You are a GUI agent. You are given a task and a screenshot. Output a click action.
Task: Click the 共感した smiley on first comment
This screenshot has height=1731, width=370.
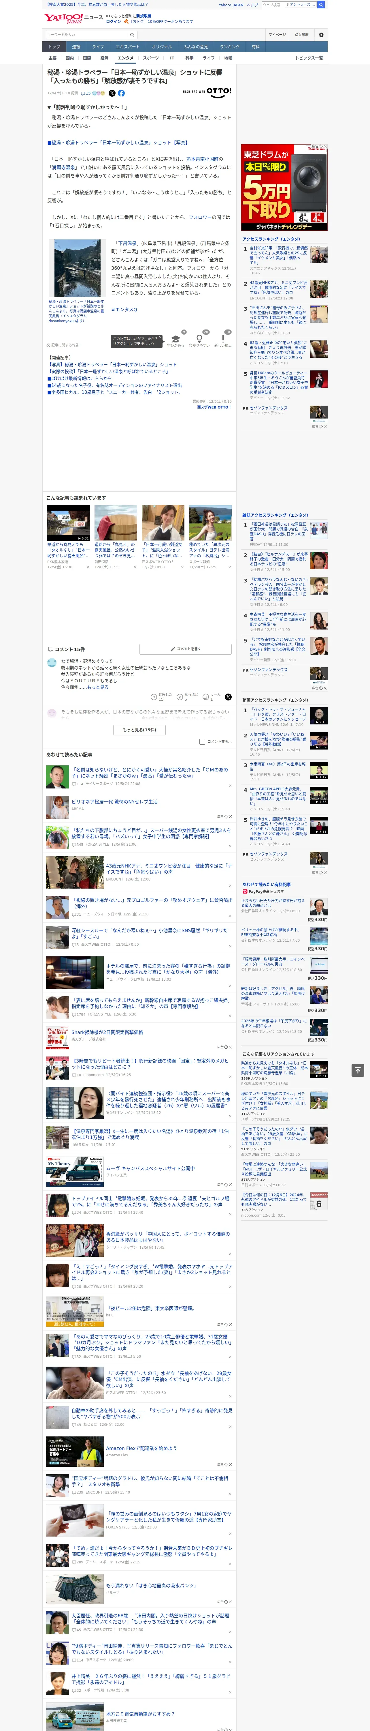[x=154, y=697]
